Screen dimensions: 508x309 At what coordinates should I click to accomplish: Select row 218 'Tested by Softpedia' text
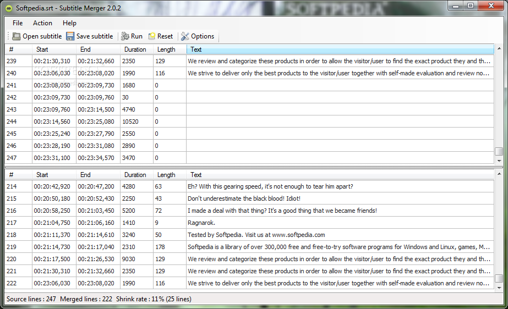tap(256, 235)
